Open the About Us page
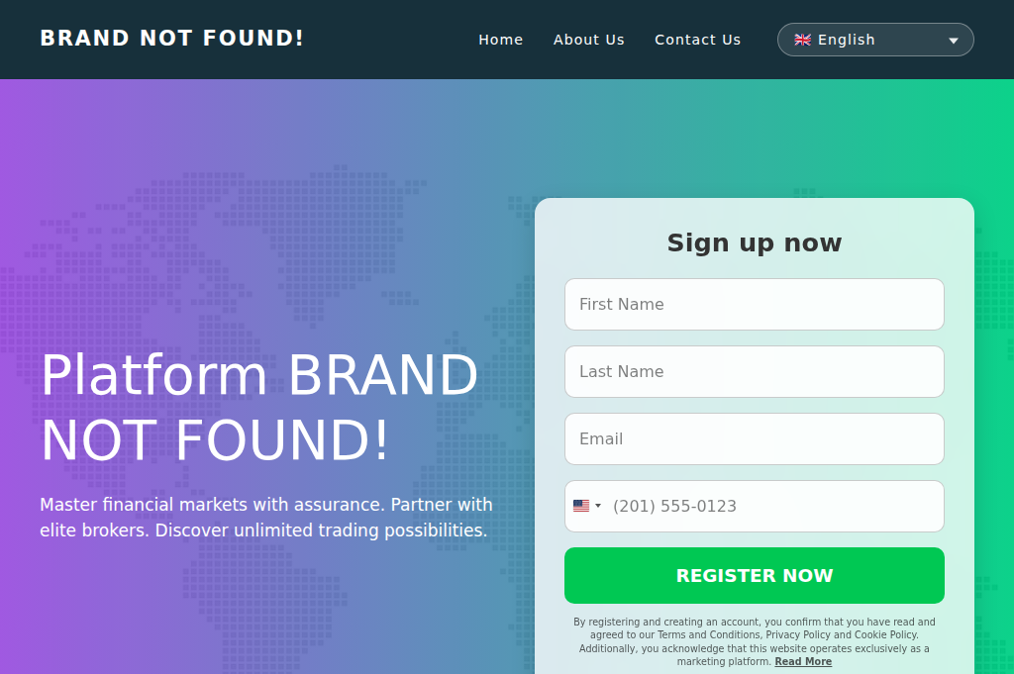 click(588, 40)
